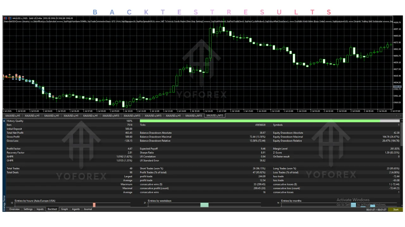Click the Entries by months label
The width and height of the screenshot is (405, 227).
tap(291, 201)
